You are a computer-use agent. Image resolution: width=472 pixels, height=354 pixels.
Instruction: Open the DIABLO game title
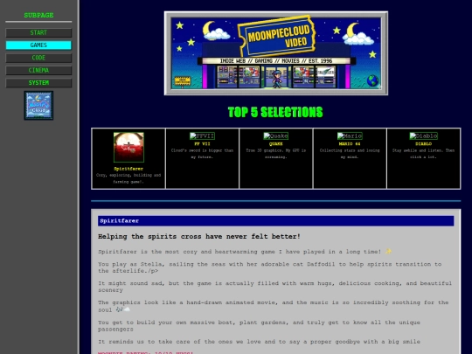[x=423, y=144]
